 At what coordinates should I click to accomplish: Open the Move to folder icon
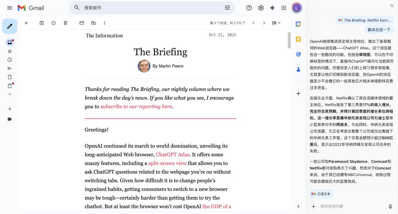pyautogui.click(x=94, y=23)
